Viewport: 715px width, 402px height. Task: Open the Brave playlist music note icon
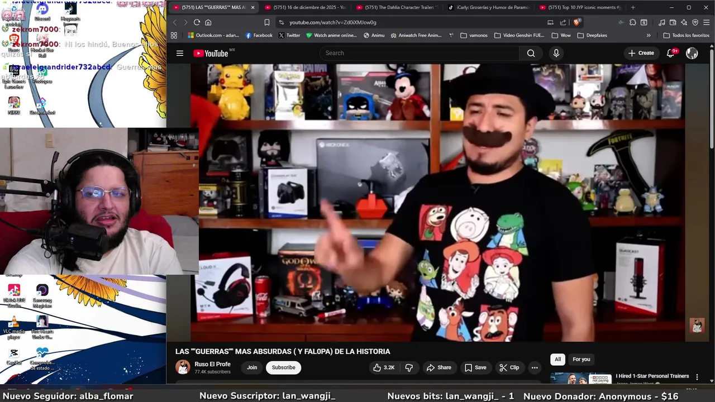[x=662, y=22]
